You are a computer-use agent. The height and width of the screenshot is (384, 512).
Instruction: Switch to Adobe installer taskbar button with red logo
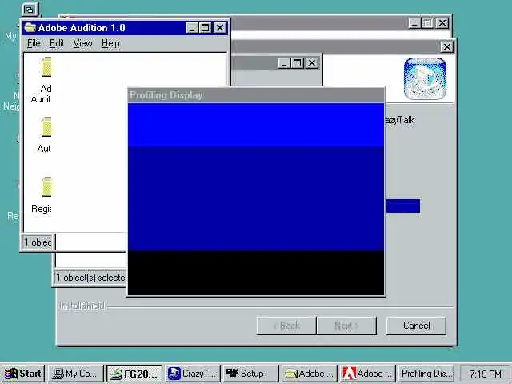point(367,374)
